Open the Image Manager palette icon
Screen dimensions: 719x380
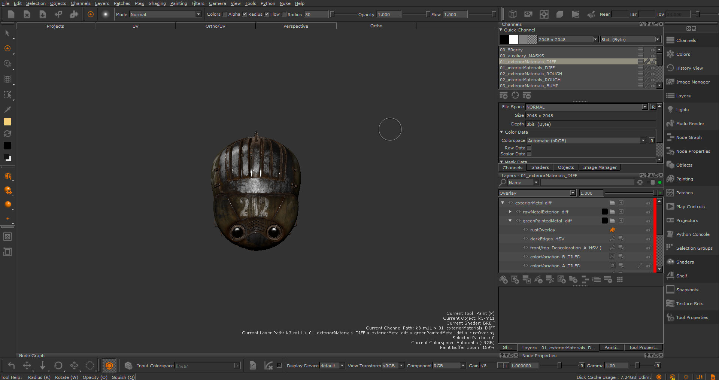point(670,82)
